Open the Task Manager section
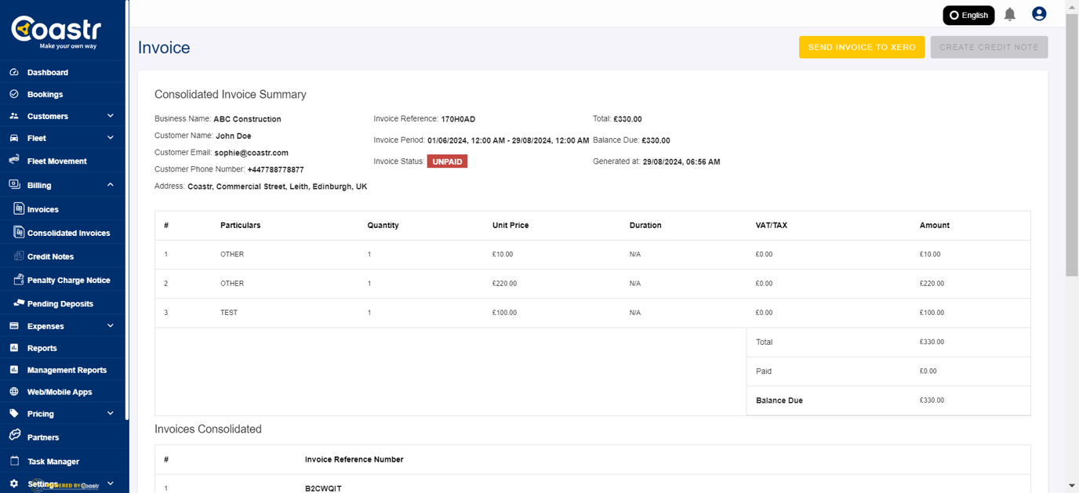 (x=53, y=461)
